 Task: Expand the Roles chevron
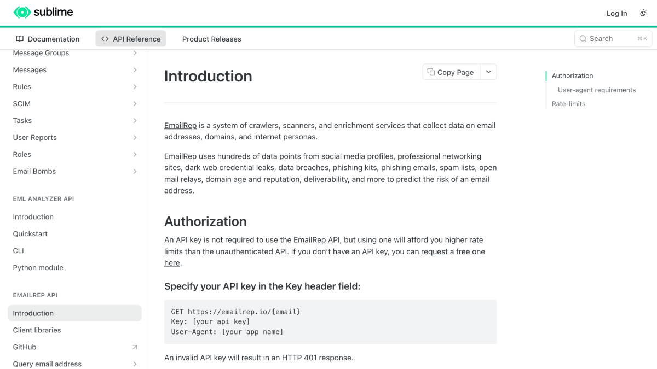135,155
